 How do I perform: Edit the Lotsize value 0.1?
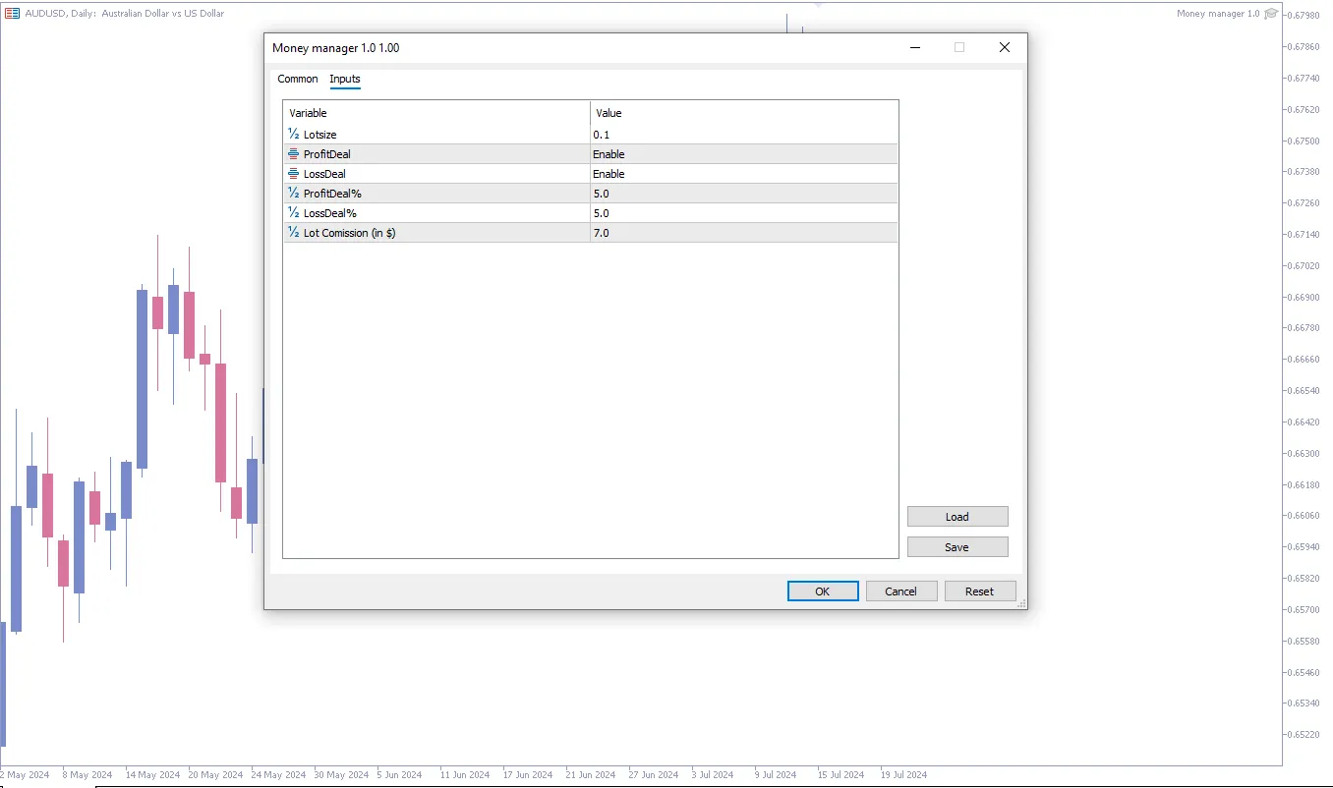click(x=743, y=135)
